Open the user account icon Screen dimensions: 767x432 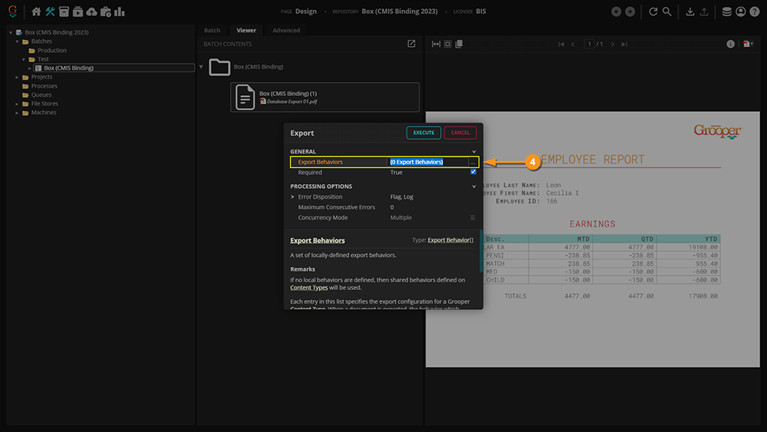[x=741, y=12]
